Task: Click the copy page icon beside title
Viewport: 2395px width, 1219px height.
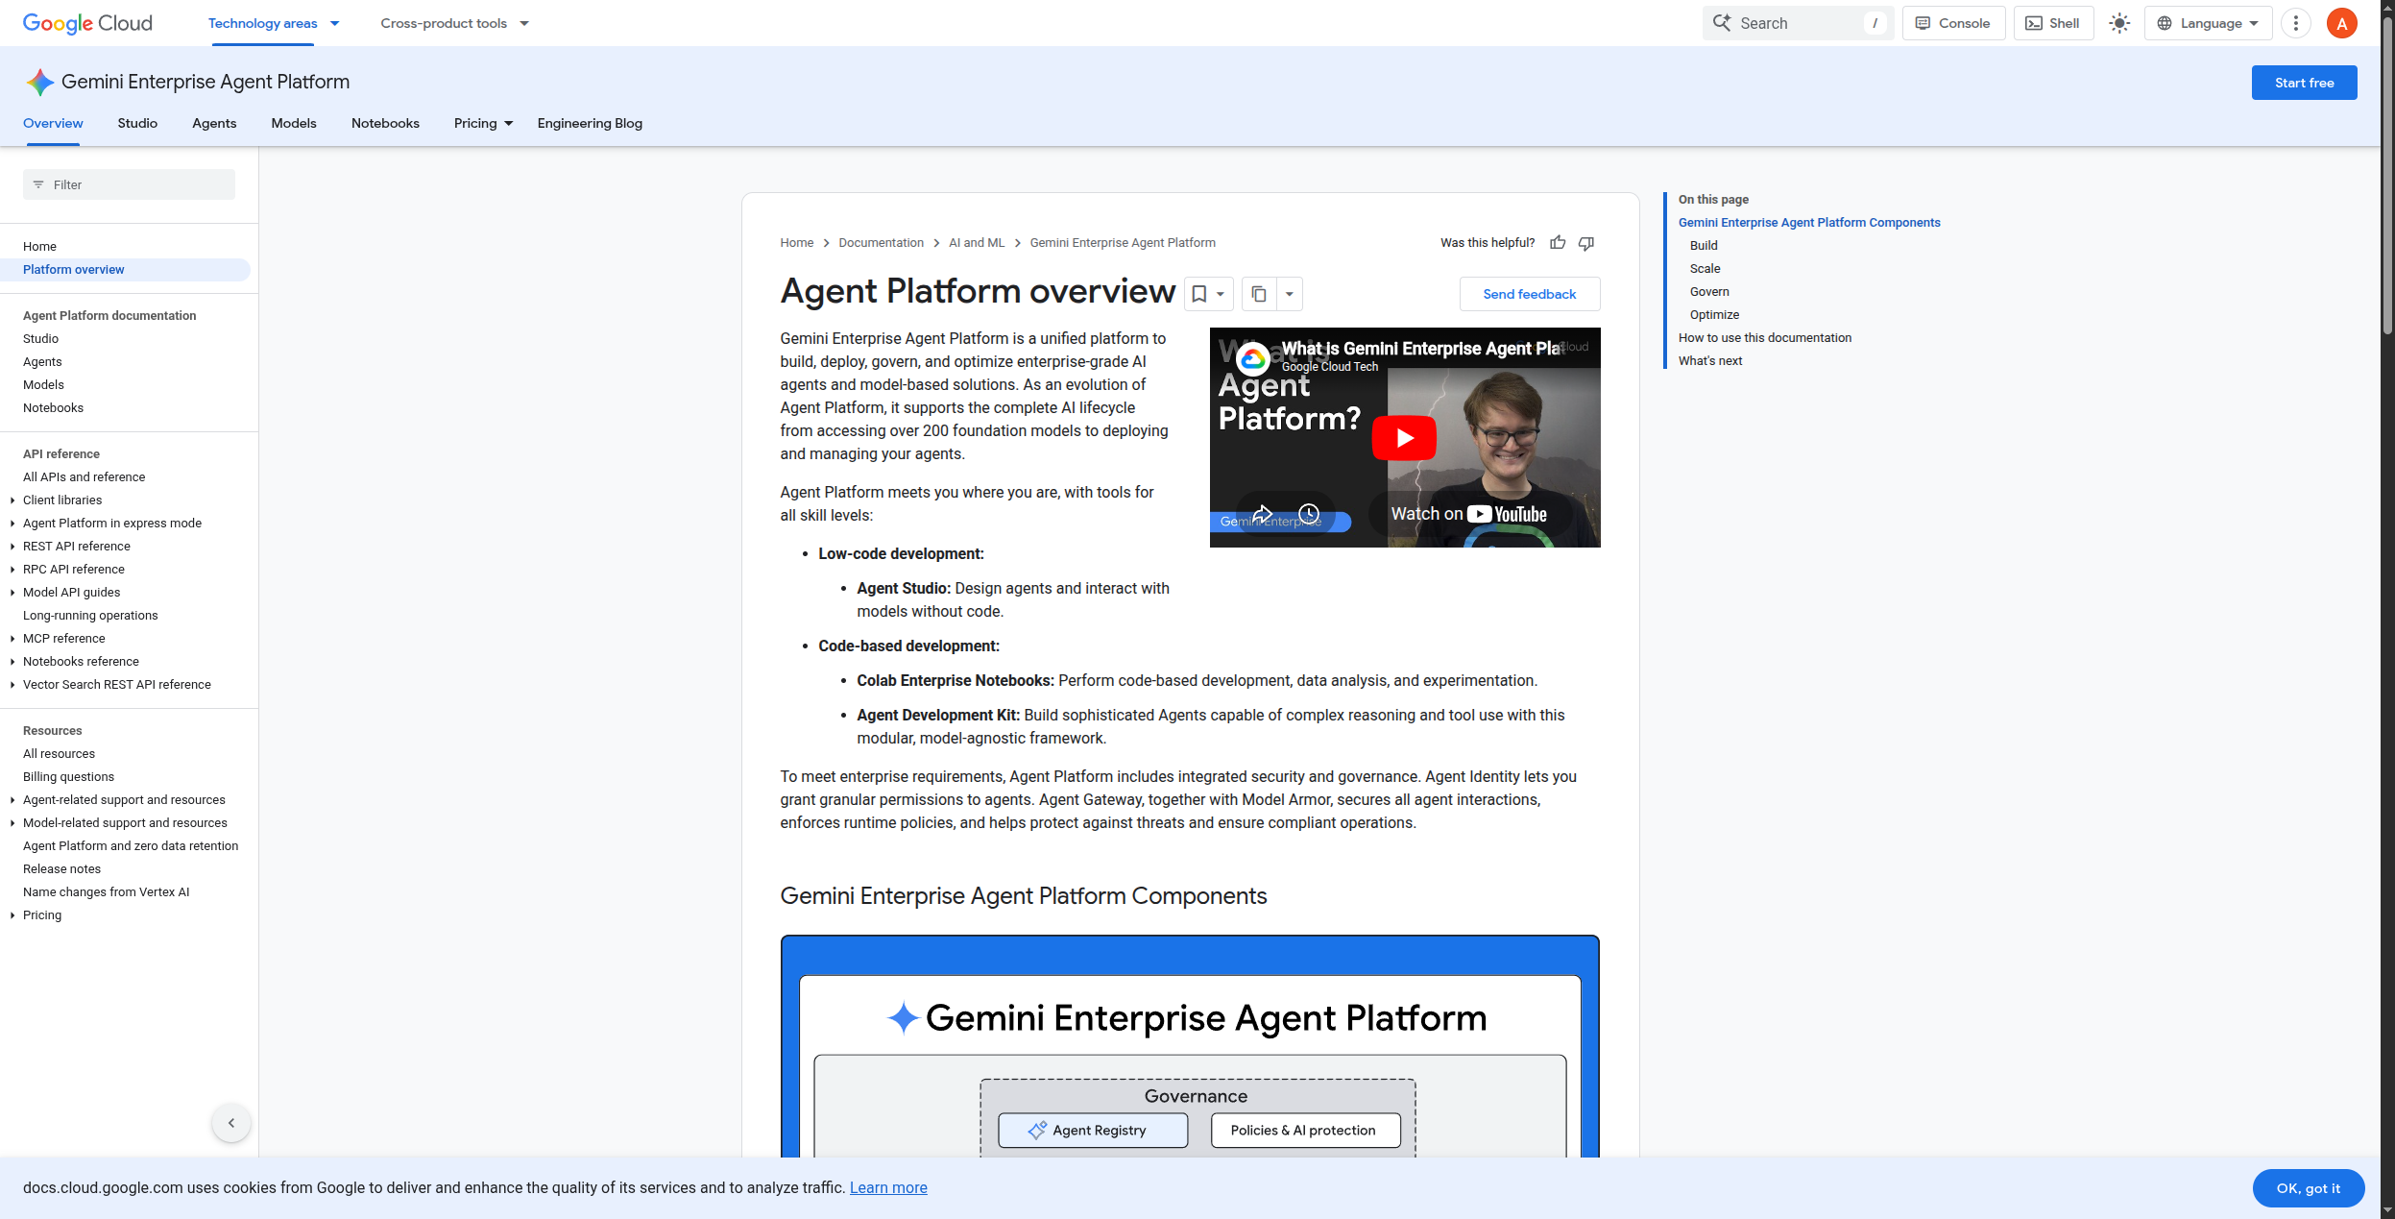Action: (1259, 294)
